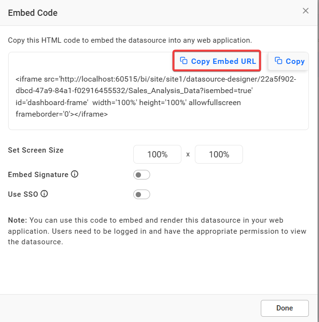Click the Set Screen Size label
319x322 pixels.
click(36, 150)
